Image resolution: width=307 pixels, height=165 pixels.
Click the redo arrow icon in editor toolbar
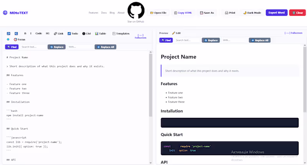point(16,34)
